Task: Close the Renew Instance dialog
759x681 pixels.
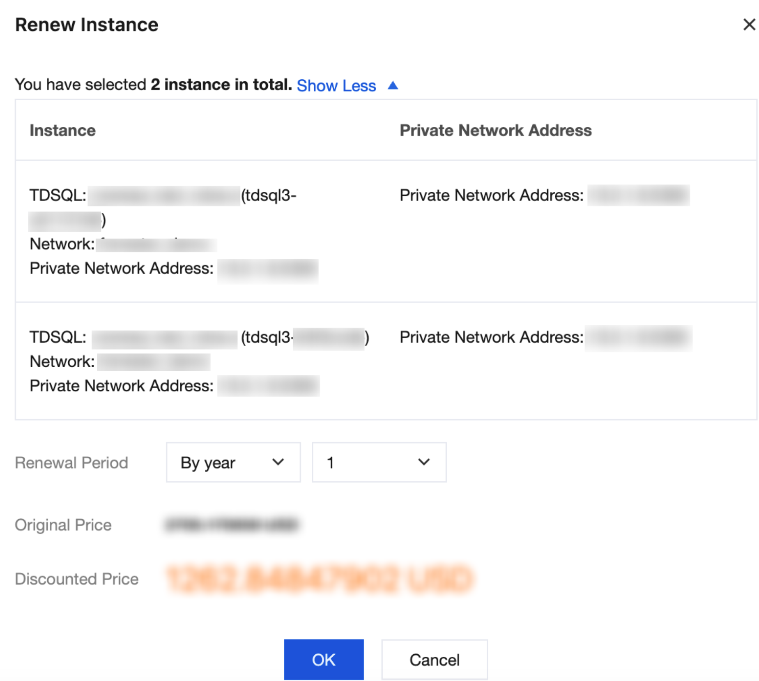Action: (749, 25)
